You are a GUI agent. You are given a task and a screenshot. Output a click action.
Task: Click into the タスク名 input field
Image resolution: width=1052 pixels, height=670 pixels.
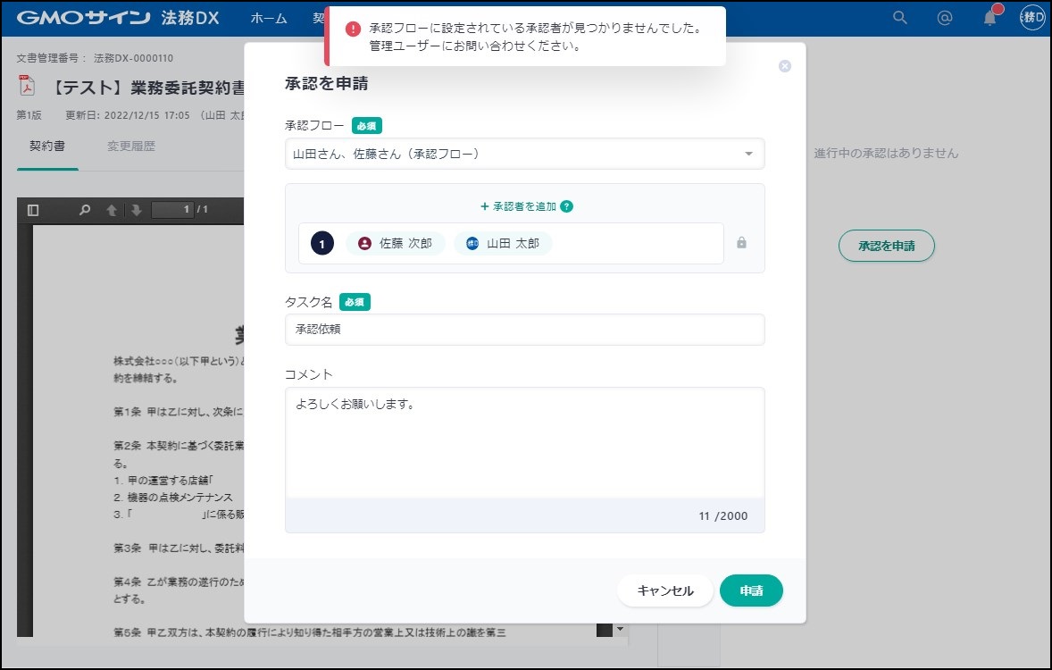[524, 329]
